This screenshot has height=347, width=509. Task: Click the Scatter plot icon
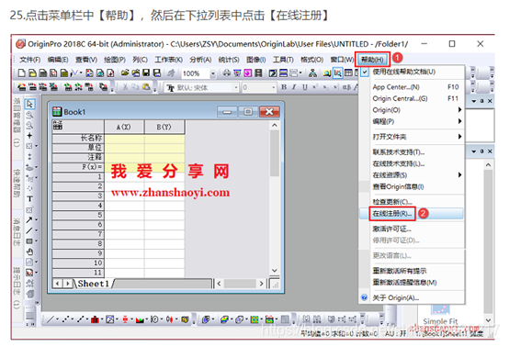(66, 319)
